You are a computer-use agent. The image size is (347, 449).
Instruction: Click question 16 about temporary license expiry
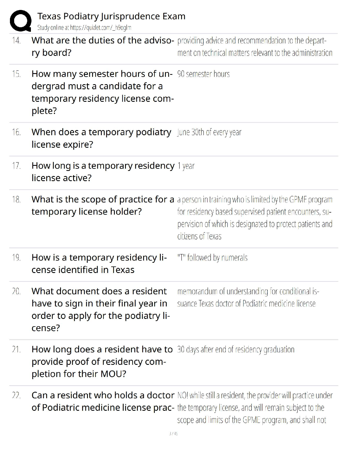[101, 138]
